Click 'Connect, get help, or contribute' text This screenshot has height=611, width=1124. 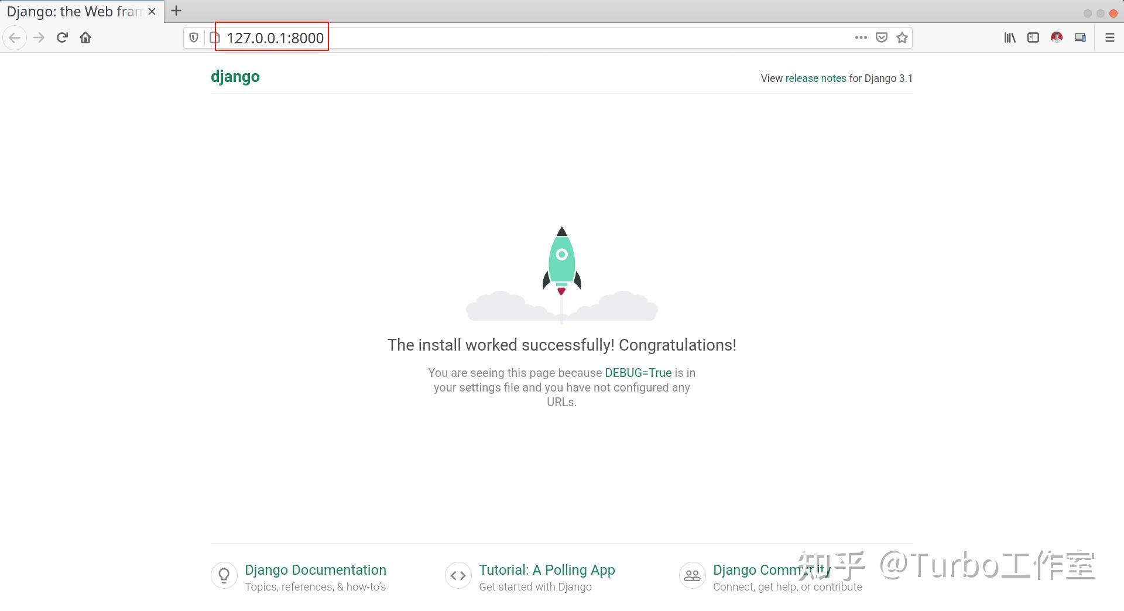click(787, 587)
